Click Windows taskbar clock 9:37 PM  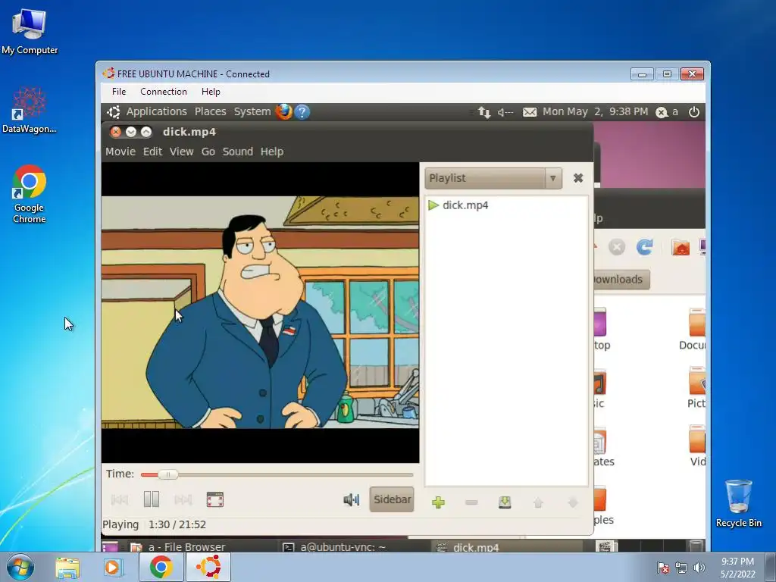tap(737, 568)
